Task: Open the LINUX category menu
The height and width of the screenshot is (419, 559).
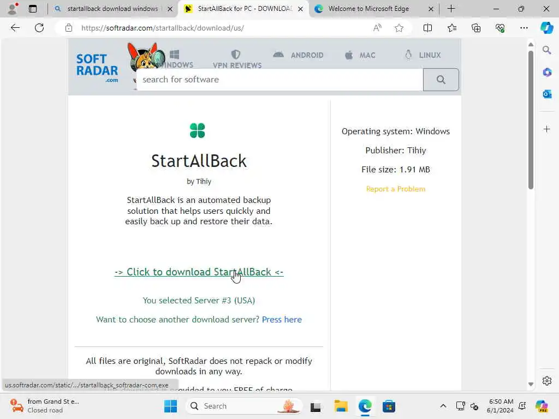Action: pyautogui.click(x=423, y=55)
